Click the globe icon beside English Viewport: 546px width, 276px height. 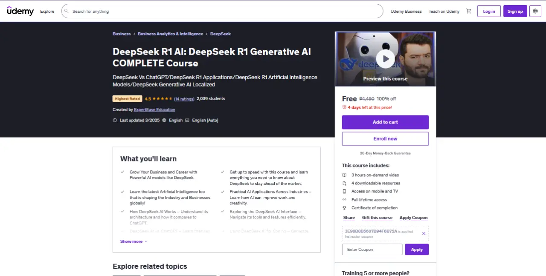click(164, 120)
